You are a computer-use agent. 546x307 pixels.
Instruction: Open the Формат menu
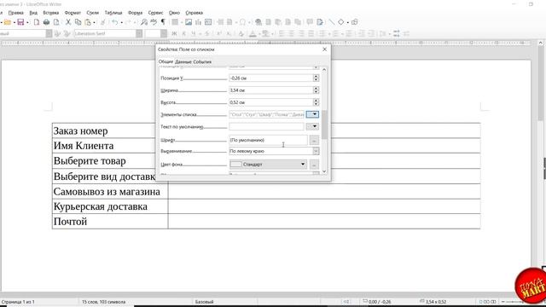pyautogui.click(x=73, y=13)
